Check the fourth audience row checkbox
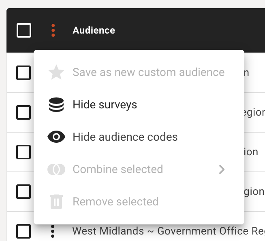Screen dimensions: 265x241 point(24,192)
